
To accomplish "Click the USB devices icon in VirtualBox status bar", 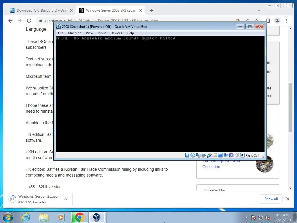I will click(209, 155).
